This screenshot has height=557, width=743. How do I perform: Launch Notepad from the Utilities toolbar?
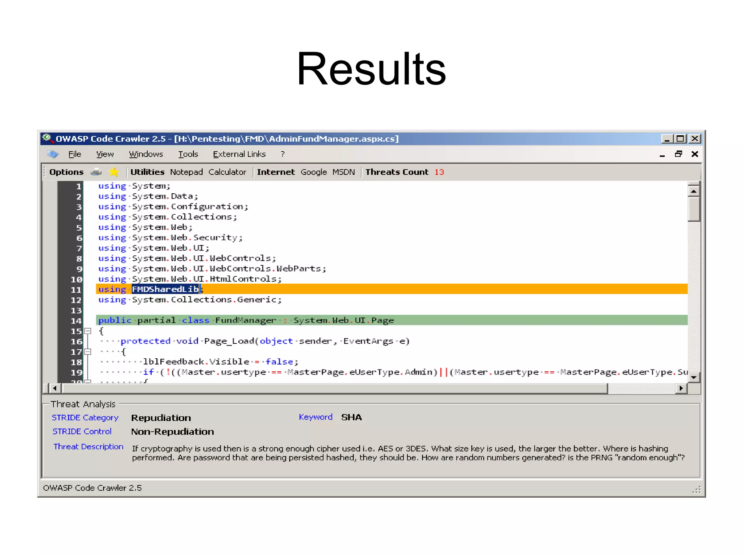186,172
